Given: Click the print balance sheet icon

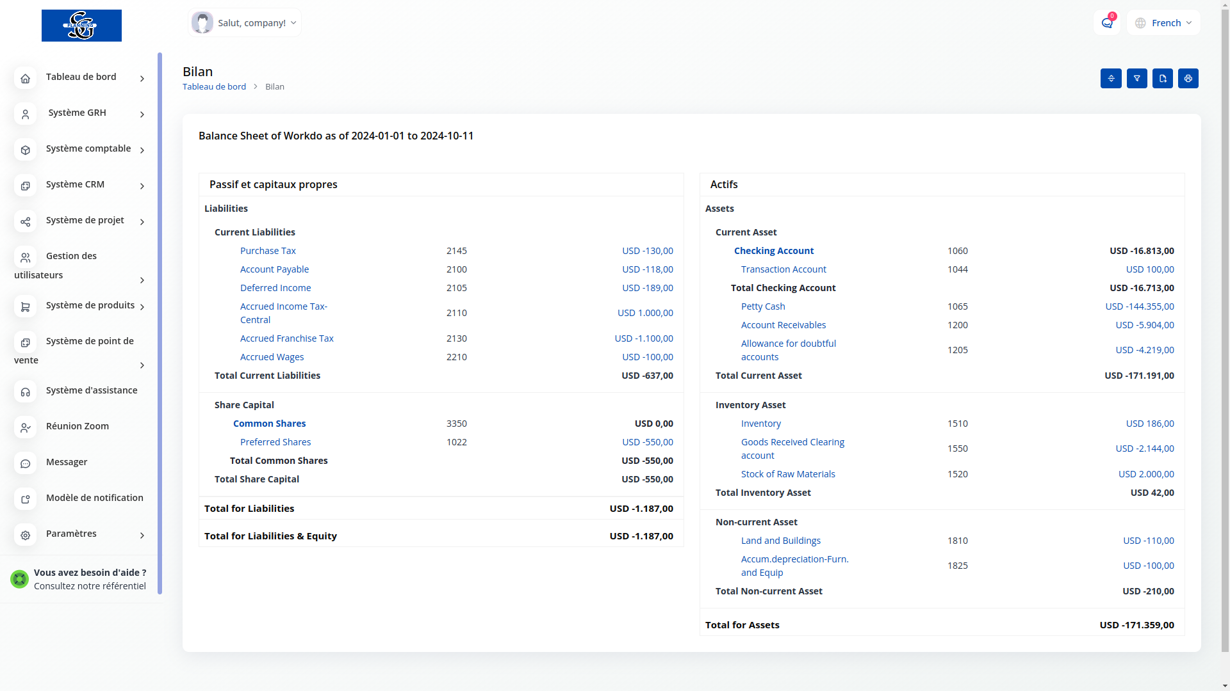Looking at the screenshot, I should (x=1188, y=78).
